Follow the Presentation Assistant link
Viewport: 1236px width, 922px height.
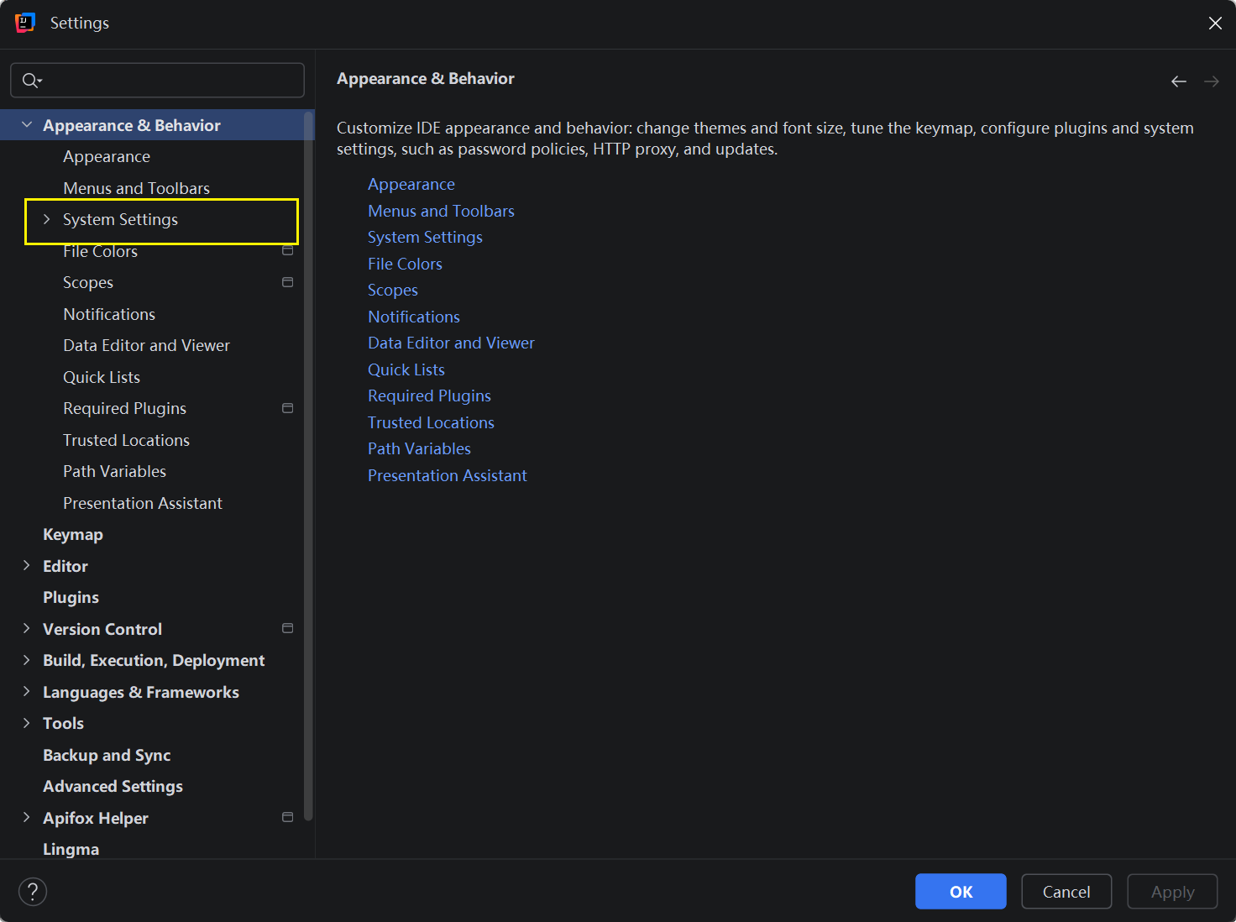coord(447,476)
